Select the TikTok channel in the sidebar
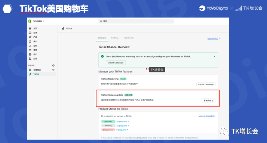 coord(42,74)
